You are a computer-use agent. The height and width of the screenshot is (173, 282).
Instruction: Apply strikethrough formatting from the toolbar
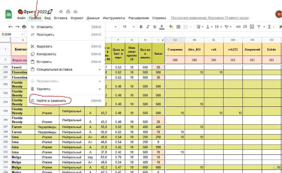(155, 27)
